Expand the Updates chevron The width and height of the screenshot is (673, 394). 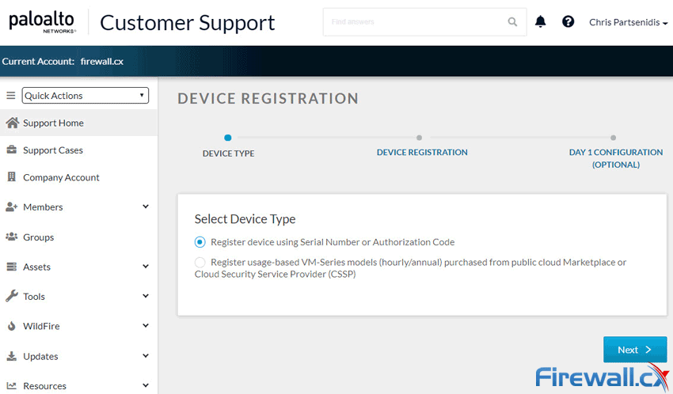click(x=146, y=355)
